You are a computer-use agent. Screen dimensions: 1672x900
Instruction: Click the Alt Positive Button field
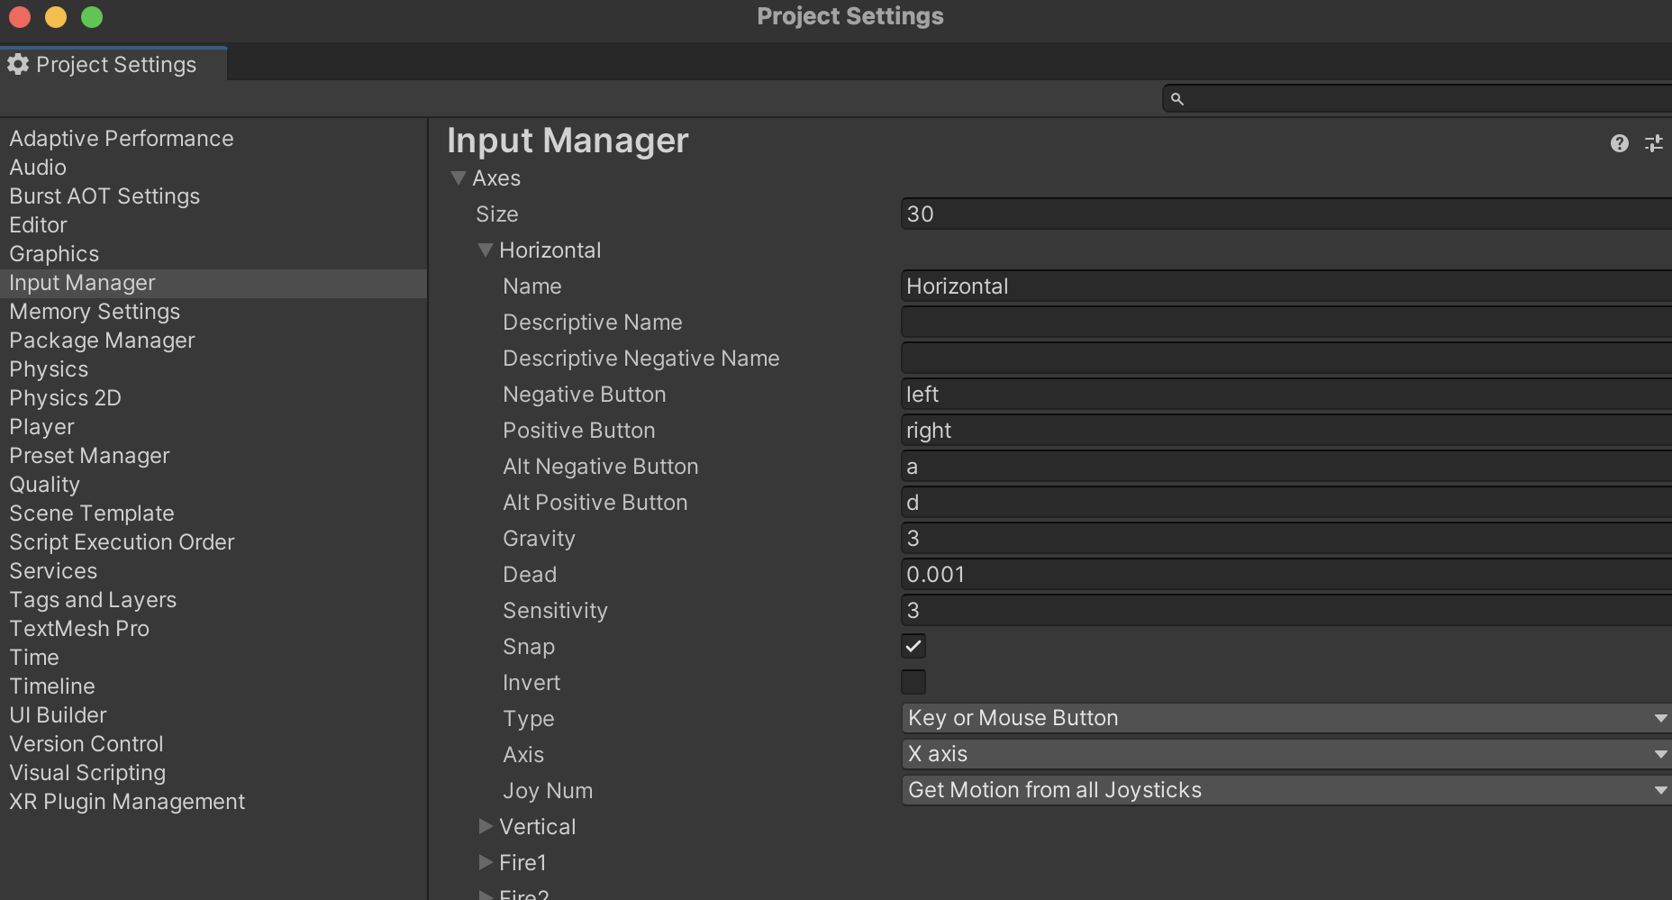1286,503
